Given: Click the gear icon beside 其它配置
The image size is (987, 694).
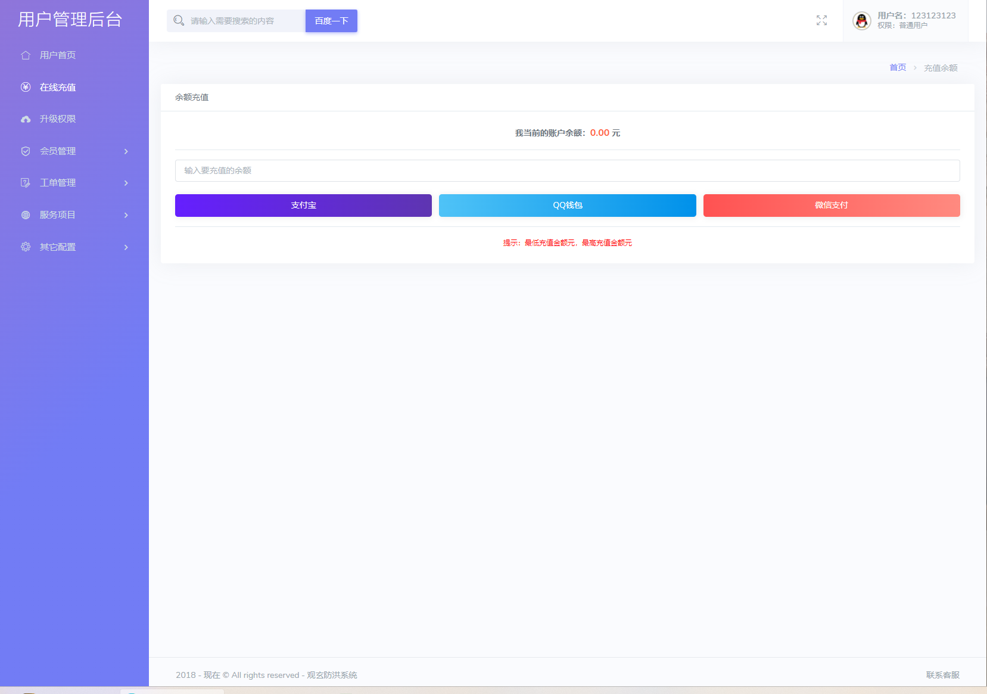Looking at the screenshot, I should coord(26,247).
